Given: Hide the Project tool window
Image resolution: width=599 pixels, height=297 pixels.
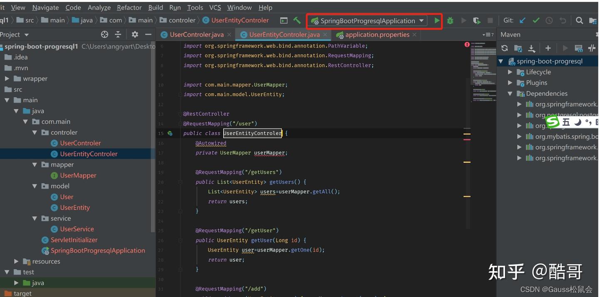Looking at the screenshot, I should click(x=148, y=34).
